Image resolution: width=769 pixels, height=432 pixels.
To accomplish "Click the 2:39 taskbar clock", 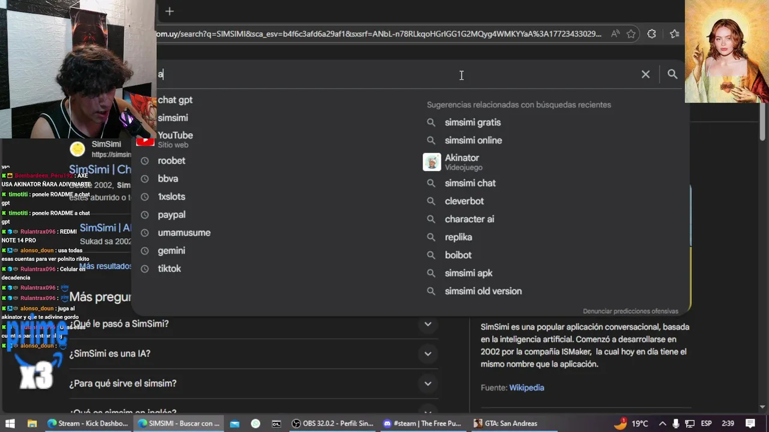I will point(728,424).
